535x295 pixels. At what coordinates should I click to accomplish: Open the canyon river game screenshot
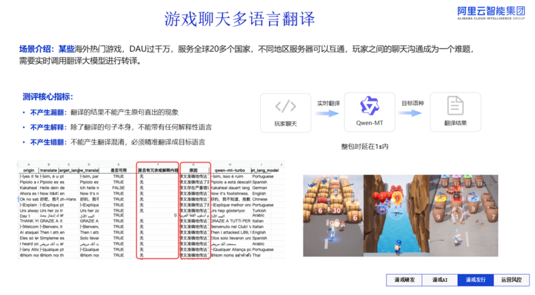[x=397, y=216]
